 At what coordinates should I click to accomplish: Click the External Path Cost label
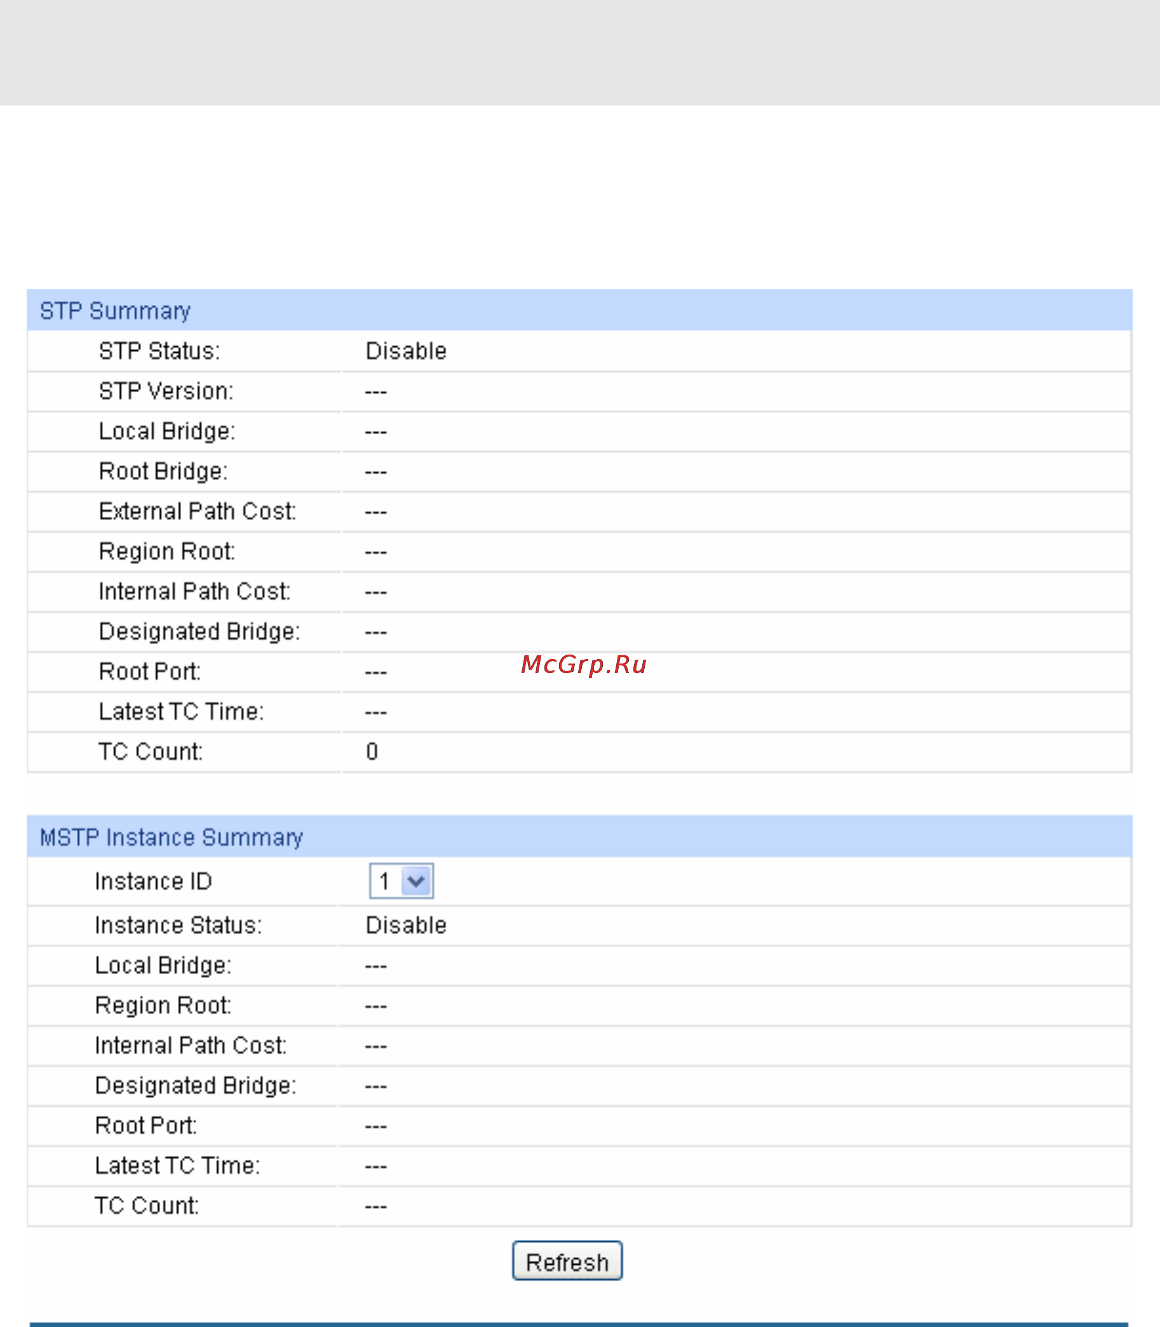coord(198,511)
